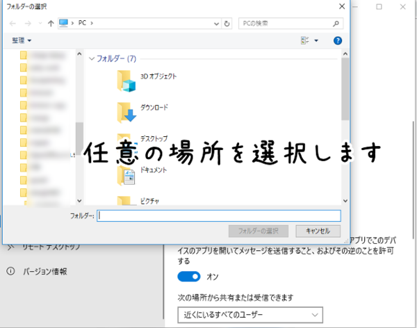
Task: Click the search magnifier icon
Action: click(x=336, y=24)
